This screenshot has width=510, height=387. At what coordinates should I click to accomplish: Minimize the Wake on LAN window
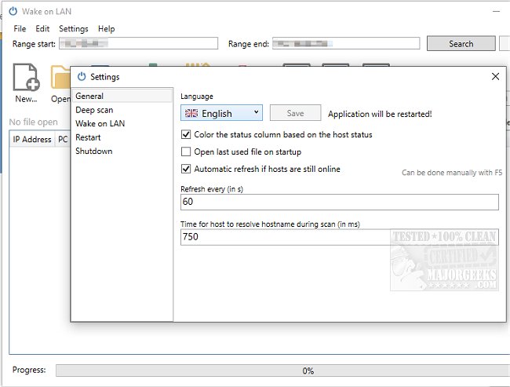click(496, 12)
